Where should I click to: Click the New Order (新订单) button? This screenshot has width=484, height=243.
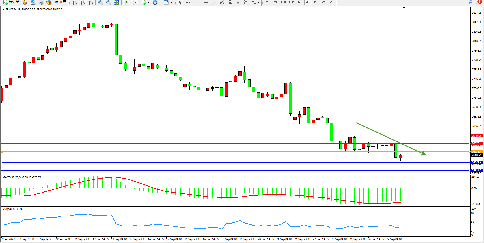[11, 2]
